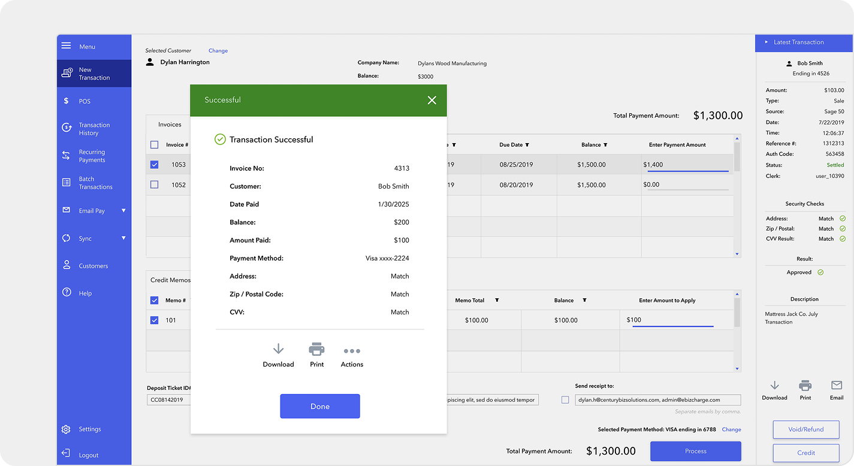Check the invoice 1052 checkbox
This screenshot has height=466, width=854.
(154, 184)
